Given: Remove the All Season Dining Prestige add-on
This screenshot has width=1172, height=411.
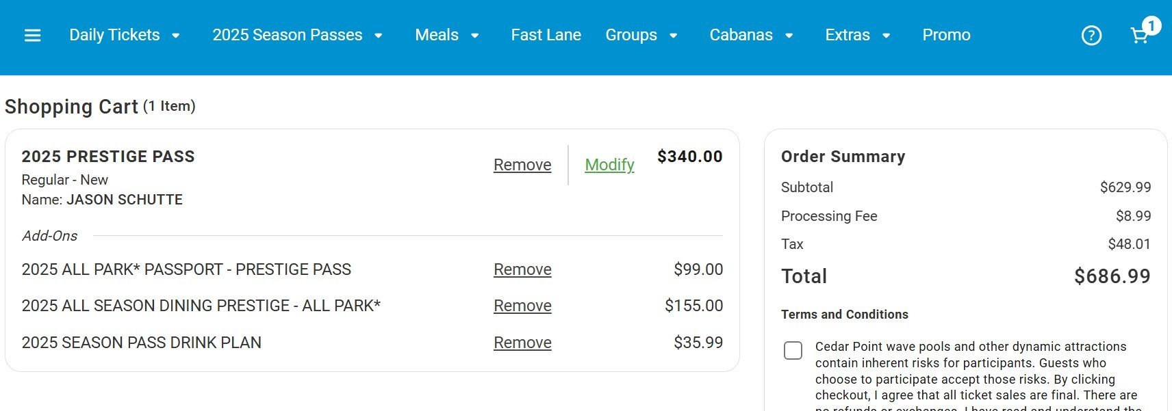Looking at the screenshot, I should coord(522,306).
